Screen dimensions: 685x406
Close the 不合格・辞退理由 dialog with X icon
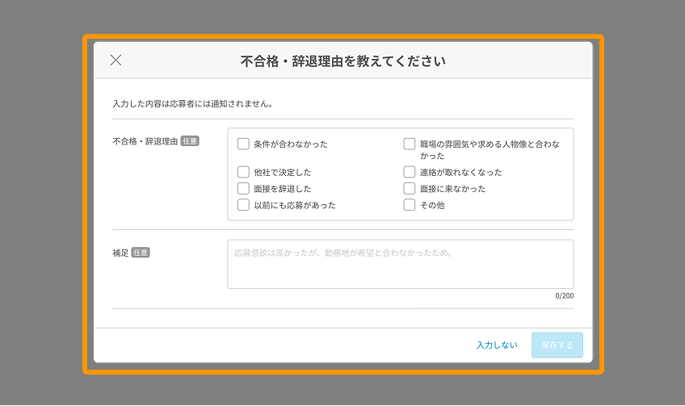[x=116, y=60]
